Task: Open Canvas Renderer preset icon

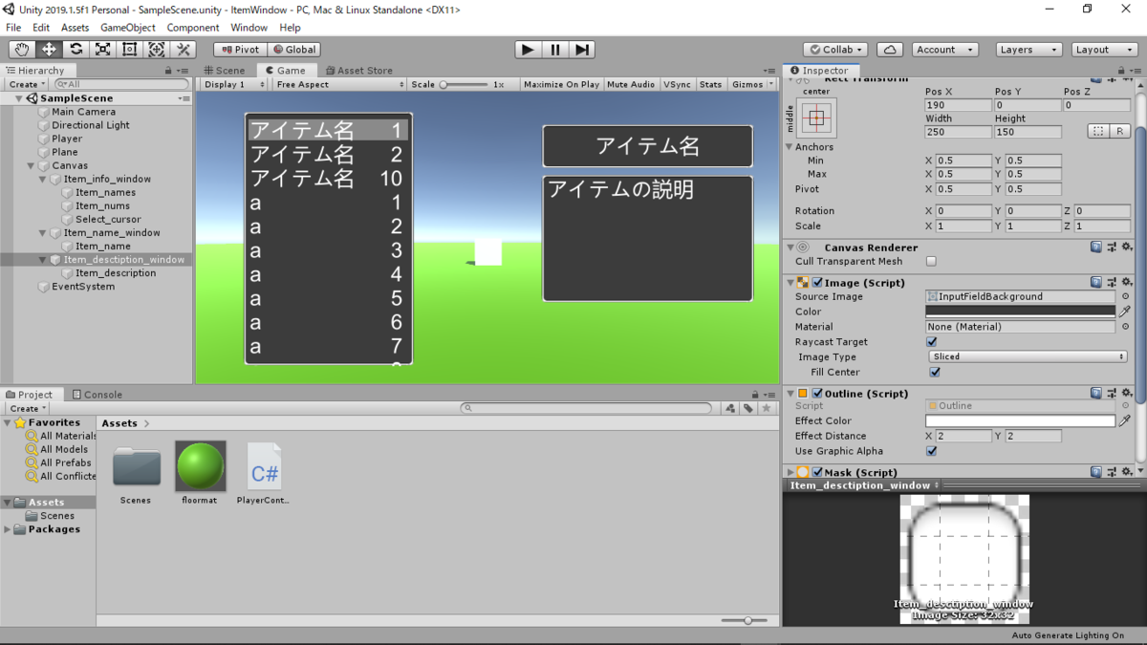Action: coord(1111,247)
